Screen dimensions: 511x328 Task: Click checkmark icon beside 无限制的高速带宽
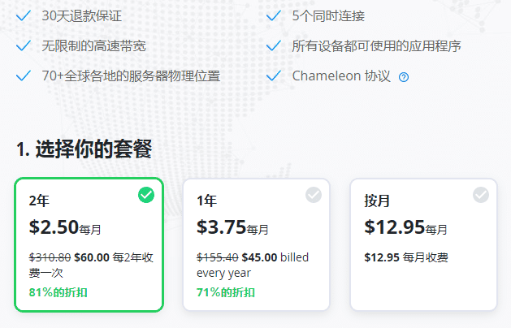[x=23, y=45]
